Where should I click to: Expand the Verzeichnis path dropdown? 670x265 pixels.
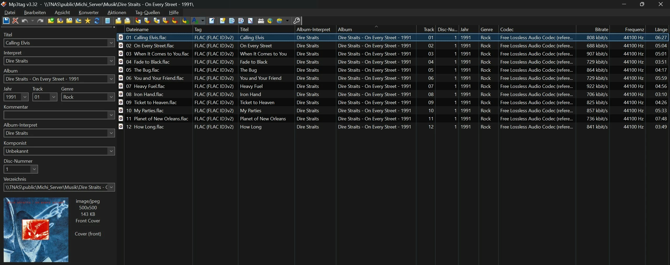click(x=111, y=187)
